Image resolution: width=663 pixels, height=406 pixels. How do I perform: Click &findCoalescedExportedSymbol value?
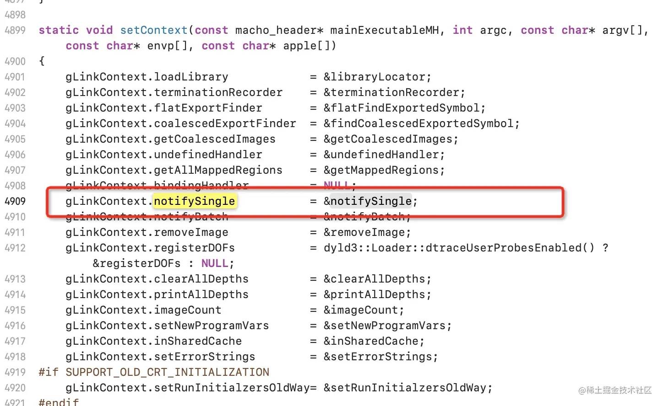(418, 123)
